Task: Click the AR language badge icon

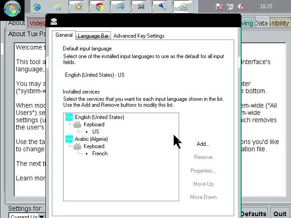Action: click(69, 139)
